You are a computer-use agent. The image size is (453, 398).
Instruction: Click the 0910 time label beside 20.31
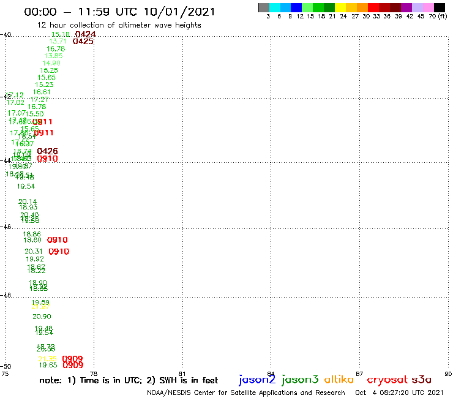[x=59, y=252]
